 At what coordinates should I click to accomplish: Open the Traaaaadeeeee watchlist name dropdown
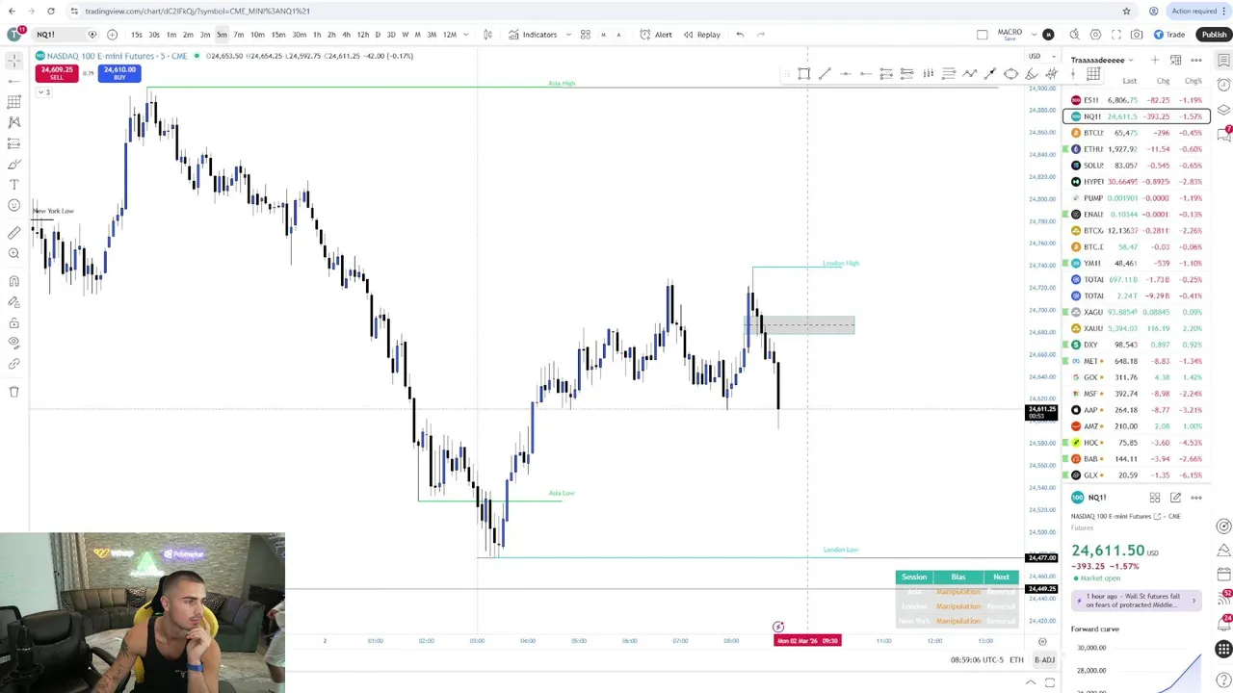[1103, 60]
